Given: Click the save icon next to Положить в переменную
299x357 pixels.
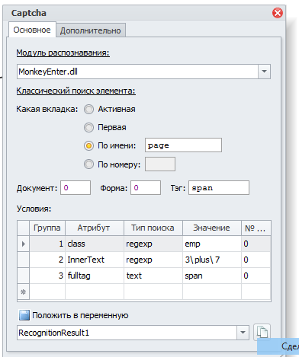Looking at the screenshot, I should [x=24, y=315].
